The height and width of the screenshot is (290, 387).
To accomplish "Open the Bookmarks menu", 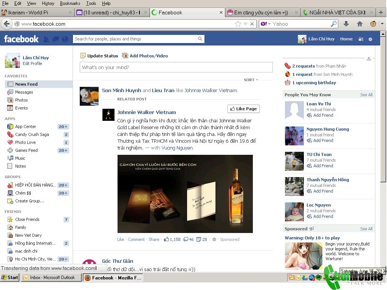I will [x=70, y=3].
